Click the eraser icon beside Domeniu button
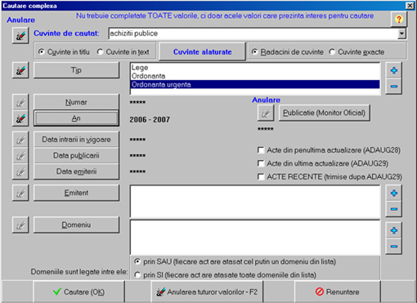Image resolution: width=417 pixels, height=303 pixels. tap(20, 225)
